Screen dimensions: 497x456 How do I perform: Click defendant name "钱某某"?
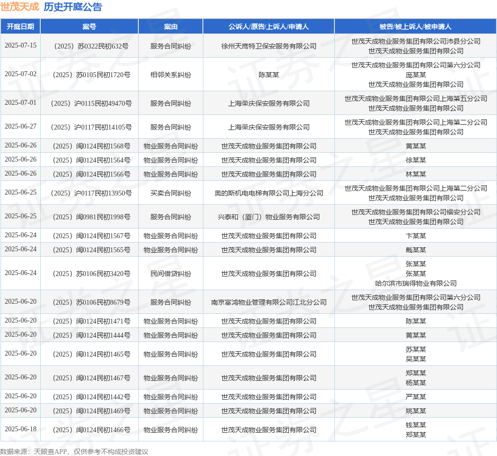[416, 425]
